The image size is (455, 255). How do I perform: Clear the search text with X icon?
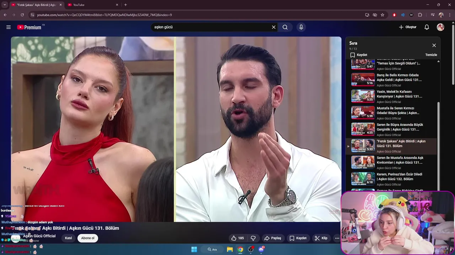(x=274, y=27)
